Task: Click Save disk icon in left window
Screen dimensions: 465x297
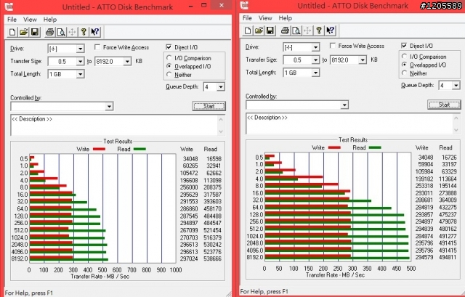Action: click(35, 32)
